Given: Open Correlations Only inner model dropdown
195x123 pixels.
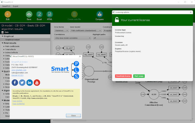Looking at the screenshot, I should pyautogui.click(x=73, y=38).
